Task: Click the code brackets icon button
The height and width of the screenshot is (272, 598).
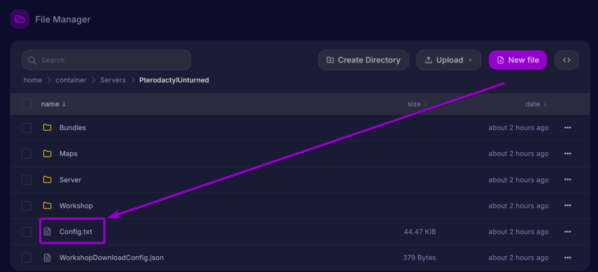Action: tap(566, 60)
